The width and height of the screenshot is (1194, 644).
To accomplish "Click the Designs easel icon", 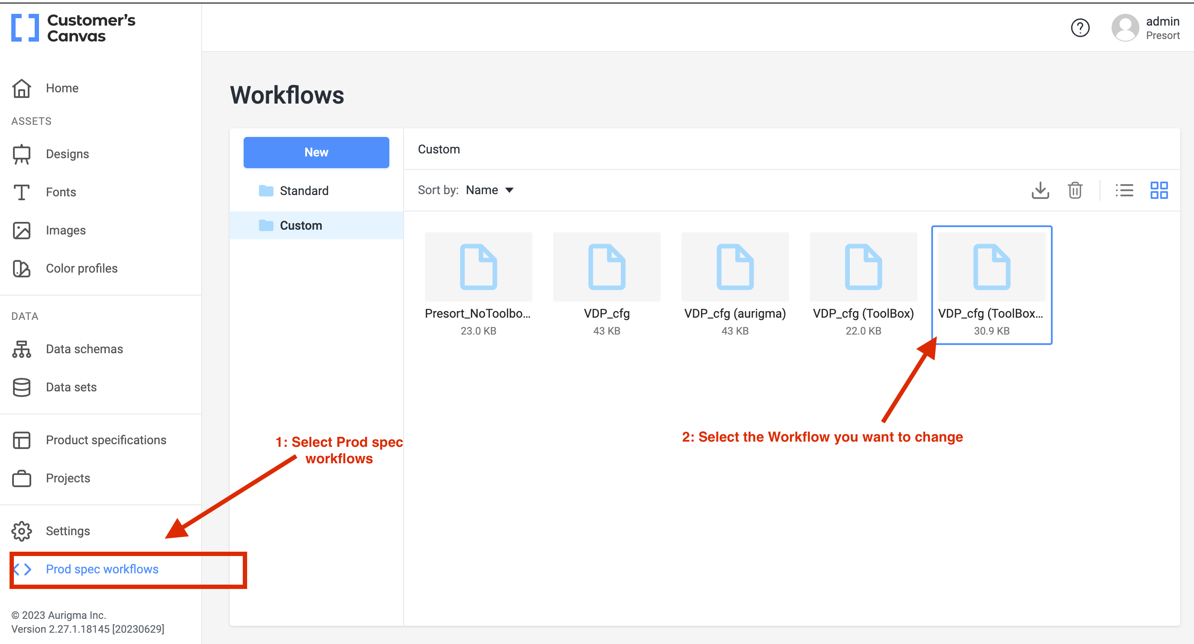I will [x=21, y=154].
